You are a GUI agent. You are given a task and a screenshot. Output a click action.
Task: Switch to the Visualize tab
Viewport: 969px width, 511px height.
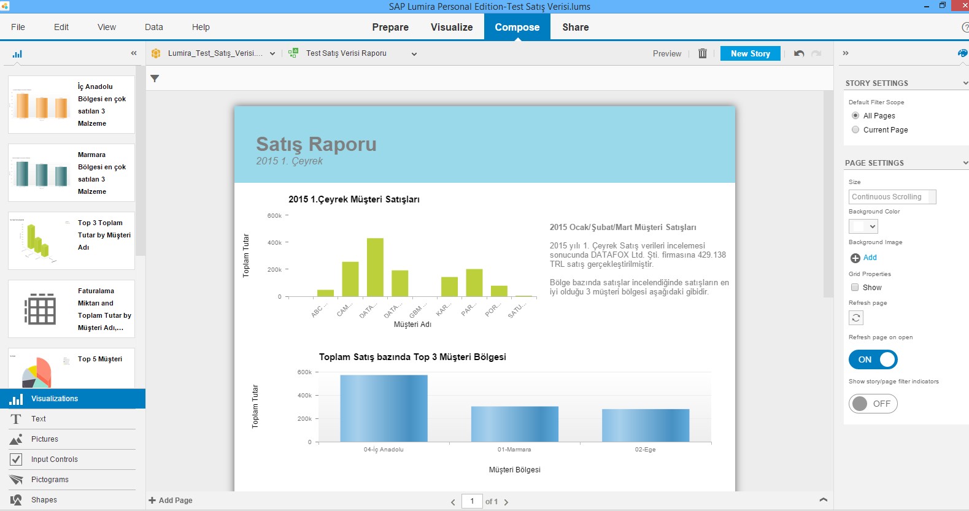click(x=451, y=27)
